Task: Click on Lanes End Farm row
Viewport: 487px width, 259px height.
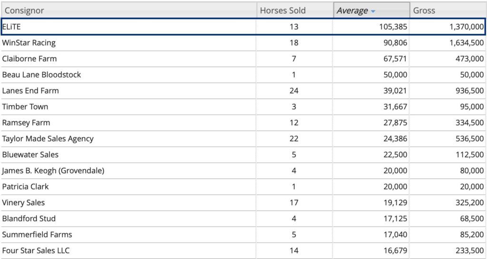Action: (x=30, y=91)
